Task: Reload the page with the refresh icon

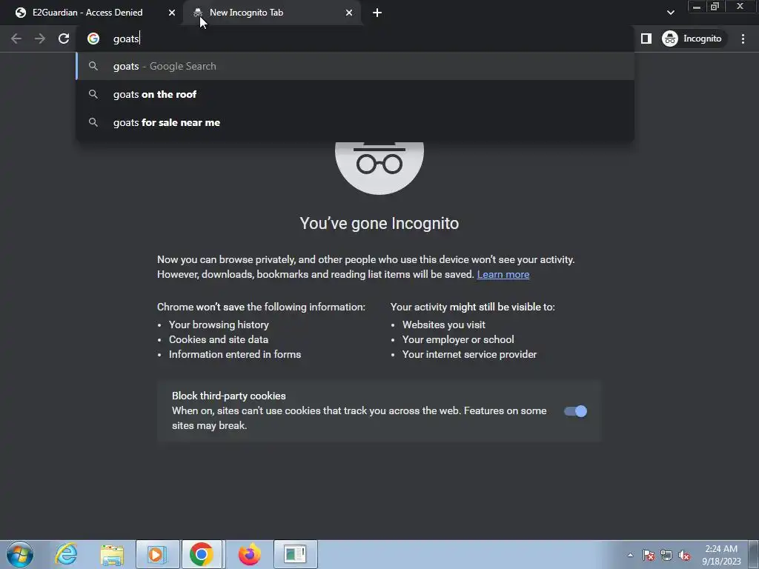Action: pyautogui.click(x=64, y=39)
